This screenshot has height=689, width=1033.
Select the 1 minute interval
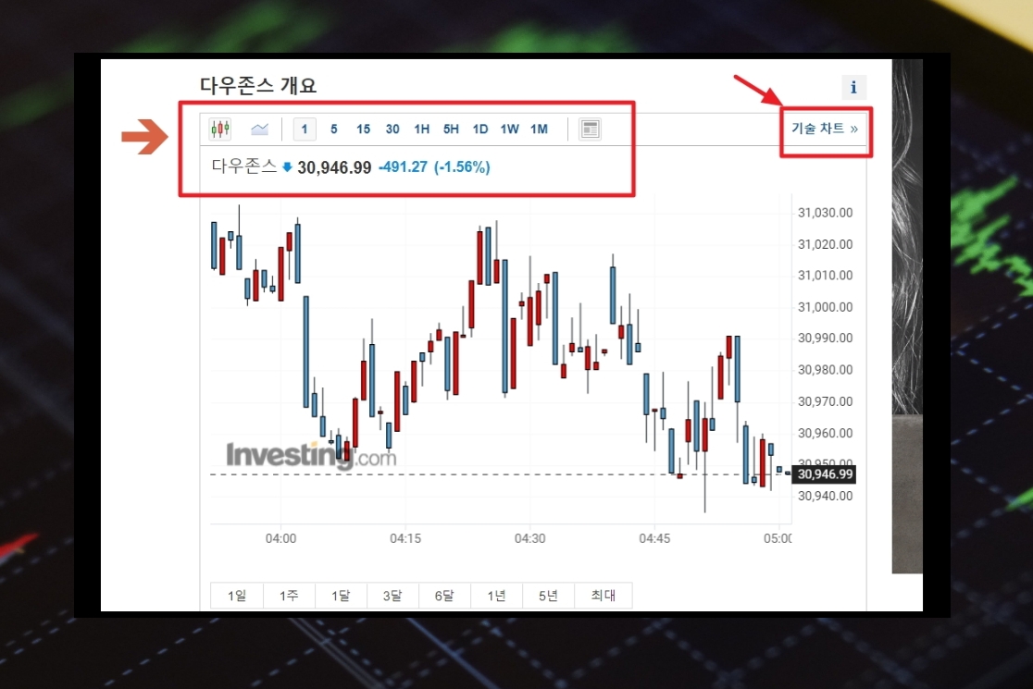[305, 129]
